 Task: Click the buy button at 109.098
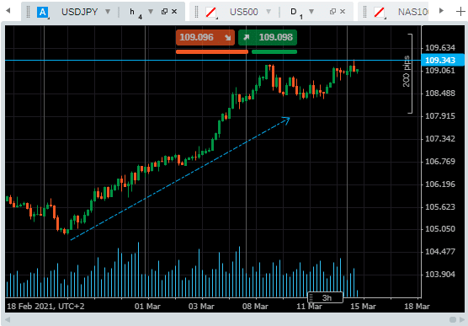pyautogui.click(x=268, y=37)
